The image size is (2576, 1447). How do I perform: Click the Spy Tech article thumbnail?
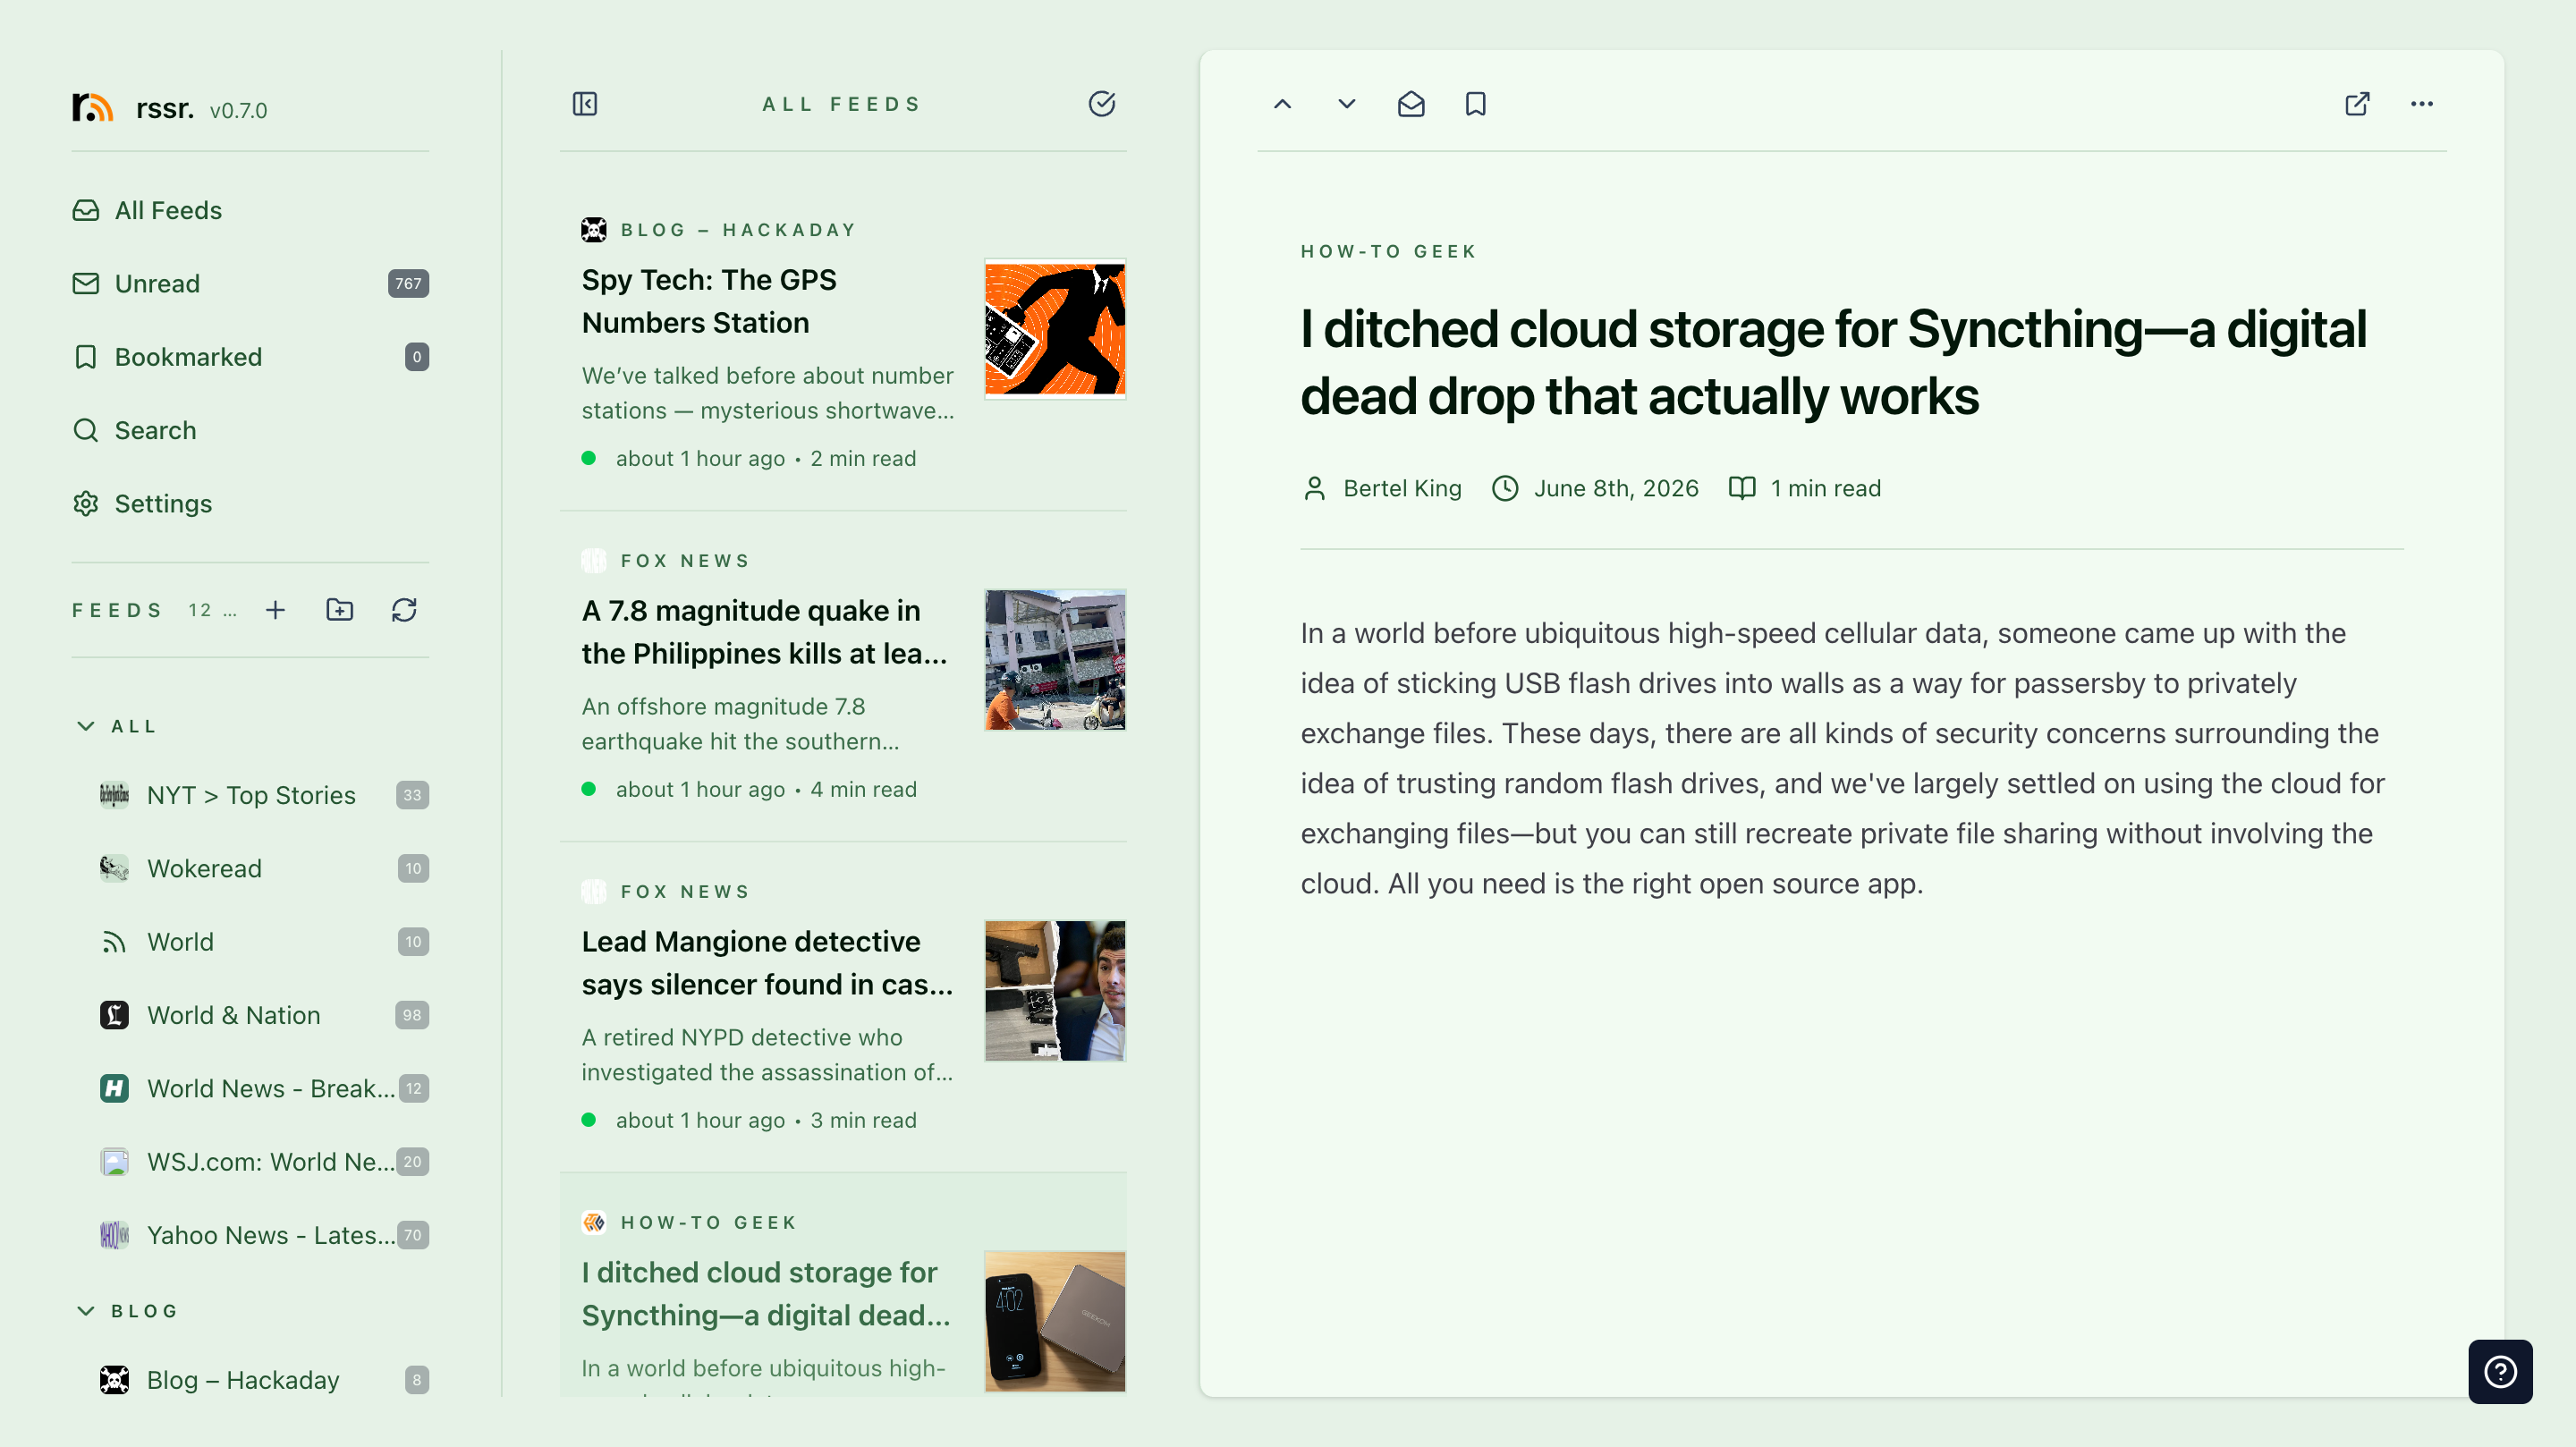[x=1055, y=329]
